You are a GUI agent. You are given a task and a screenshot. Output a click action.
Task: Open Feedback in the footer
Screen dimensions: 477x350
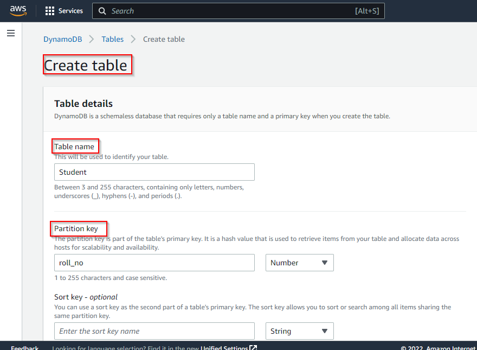pyautogui.click(x=25, y=347)
